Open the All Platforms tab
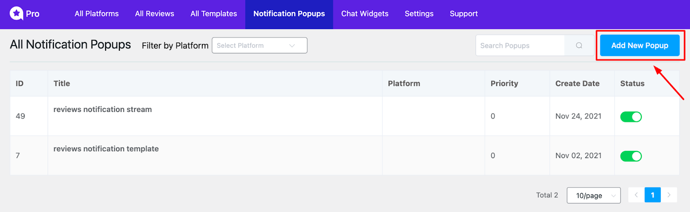Viewport: 690px width, 212px height. [x=97, y=14]
